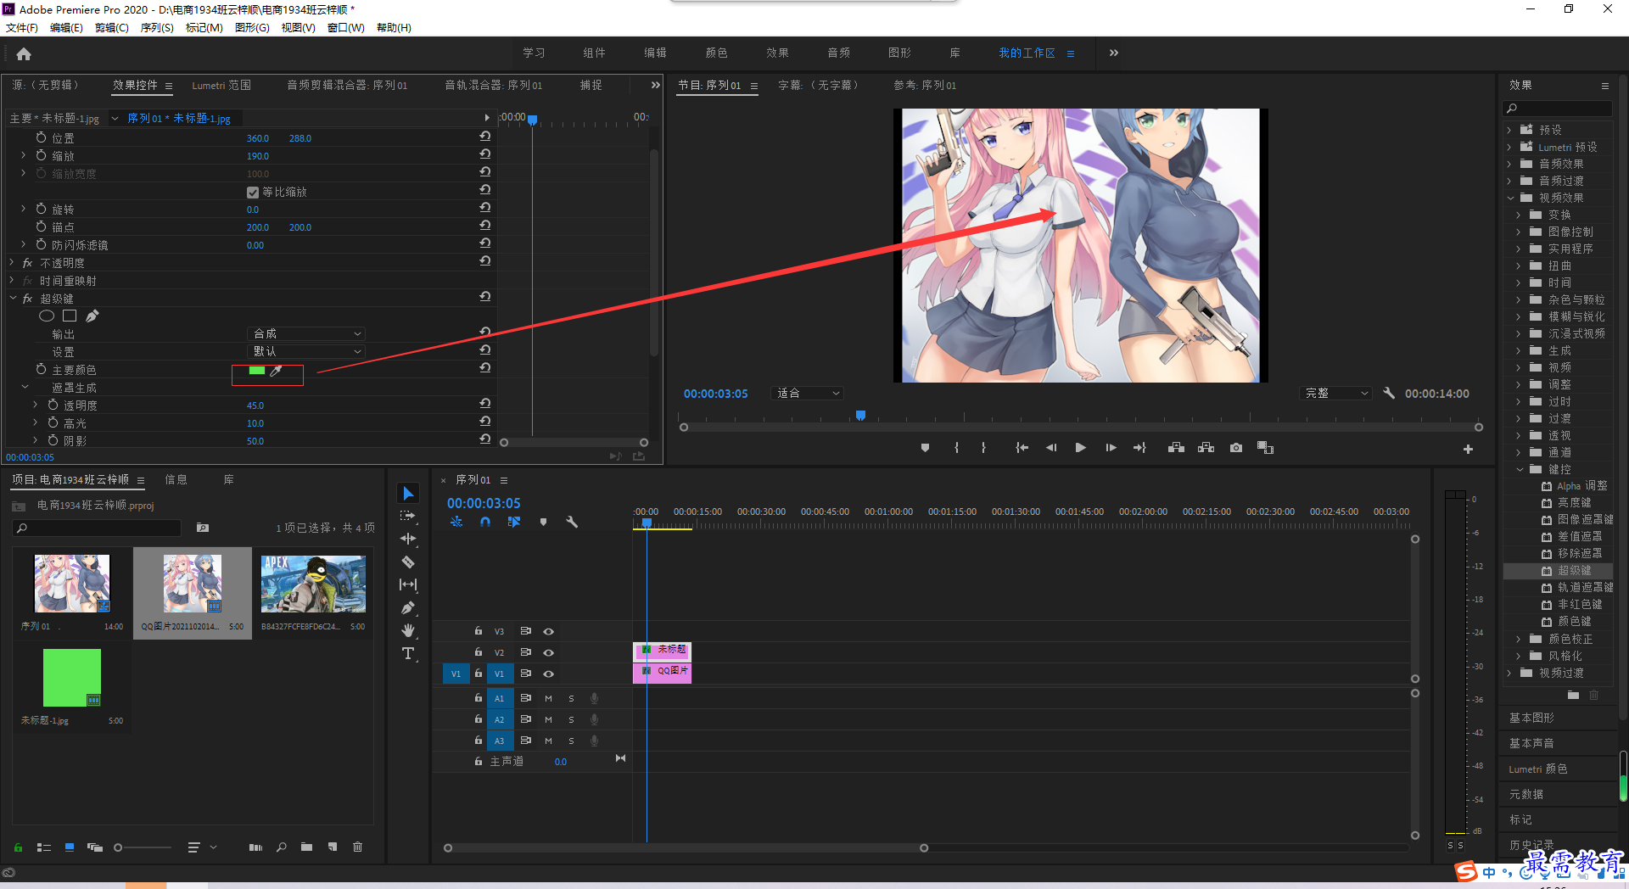Viewport: 1629px width, 889px height.
Task: Open the 信息 panel tab
Action: pyautogui.click(x=176, y=480)
